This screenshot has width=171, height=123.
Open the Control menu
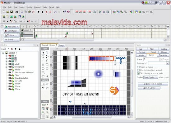click(37, 7)
